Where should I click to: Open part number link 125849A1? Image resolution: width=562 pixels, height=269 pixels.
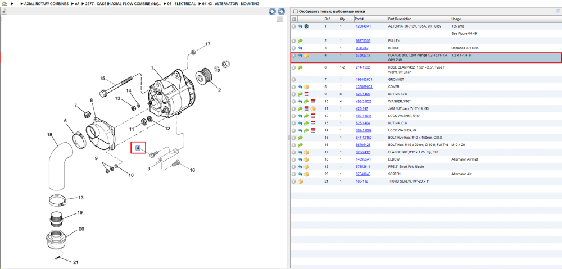(363, 26)
